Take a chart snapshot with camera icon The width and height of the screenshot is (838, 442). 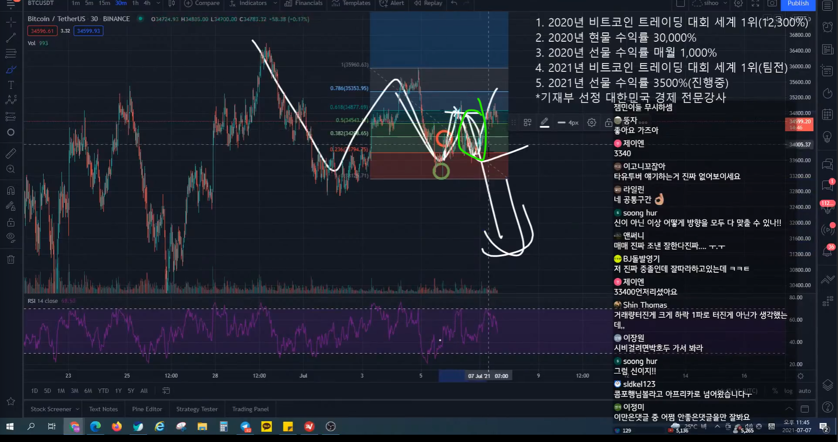[772, 3]
